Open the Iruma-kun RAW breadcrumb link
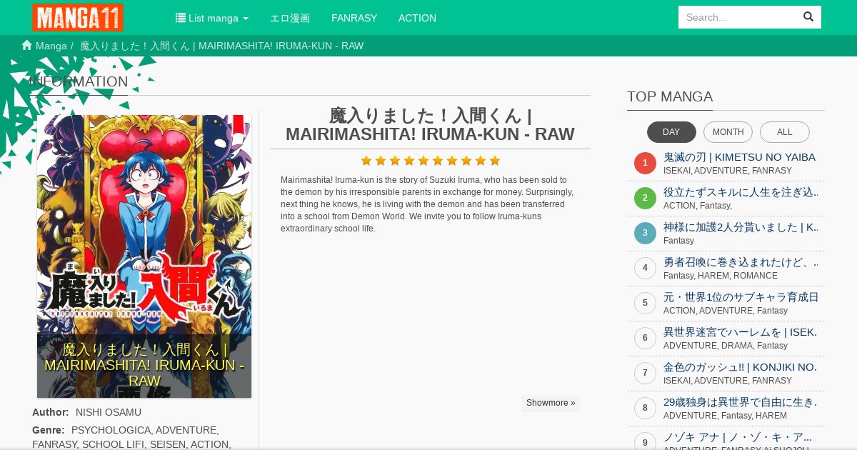This screenshot has width=857, height=450. click(222, 46)
